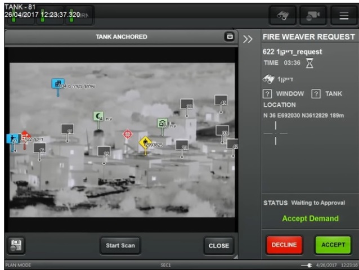
Task: Collapse the Tank Anchored panel window button
Action: tap(229, 37)
